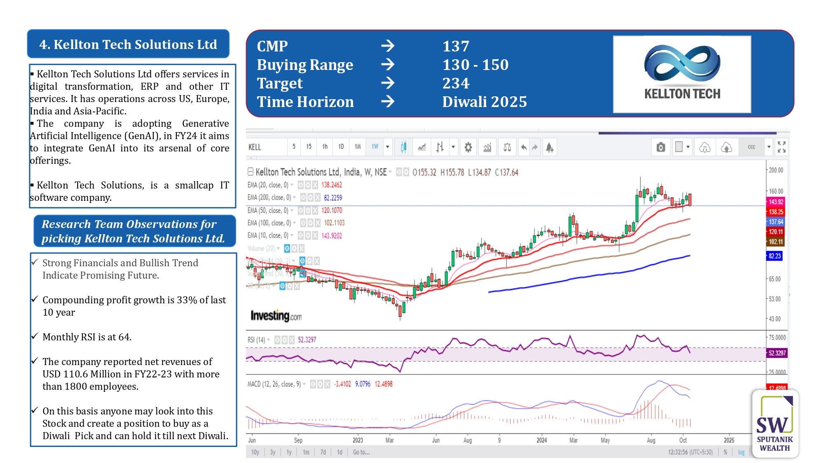Viewport: 824px width, 463px height.
Task: Enter fullscreen mode with arrows icon
Action: click(x=782, y=147)
